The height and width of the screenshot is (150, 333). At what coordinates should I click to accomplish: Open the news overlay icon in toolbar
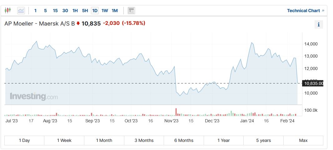click(131, 11)
